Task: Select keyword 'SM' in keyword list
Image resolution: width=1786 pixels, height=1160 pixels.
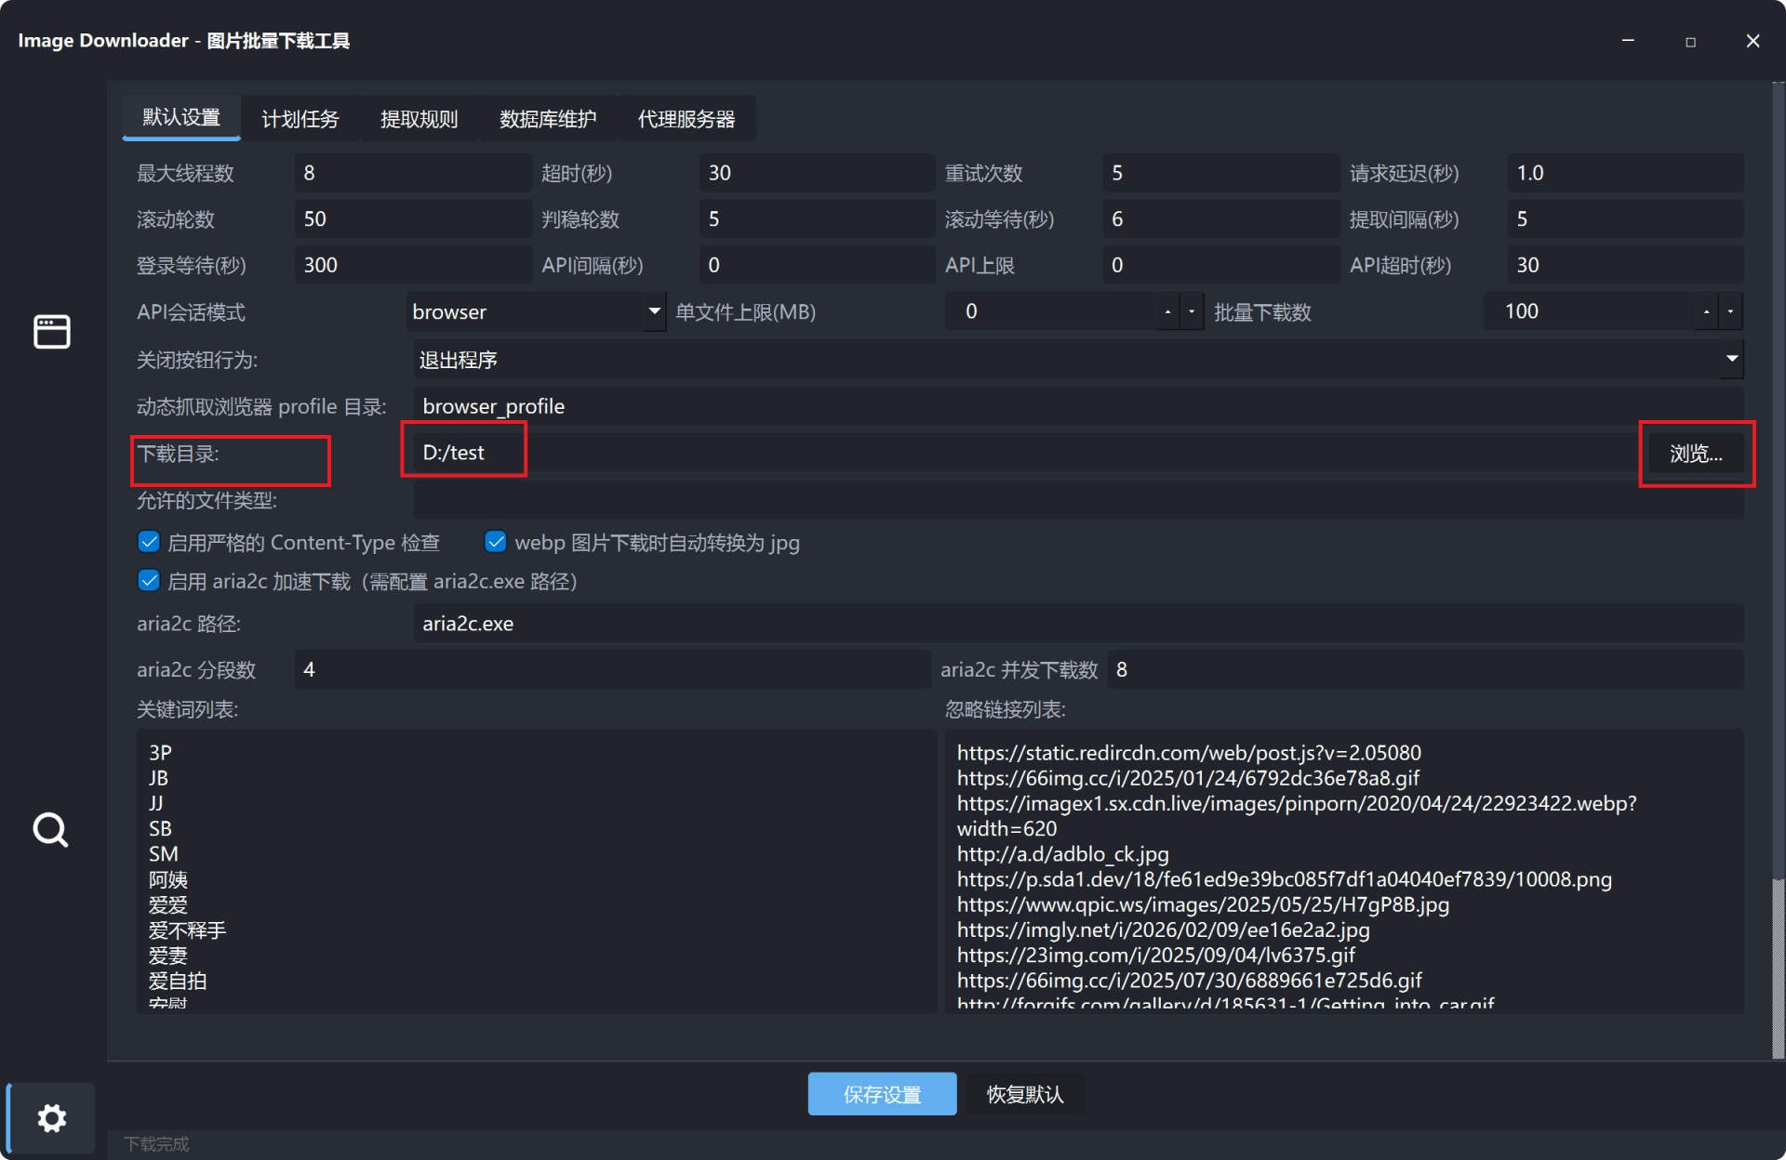Action: point(164,854)
